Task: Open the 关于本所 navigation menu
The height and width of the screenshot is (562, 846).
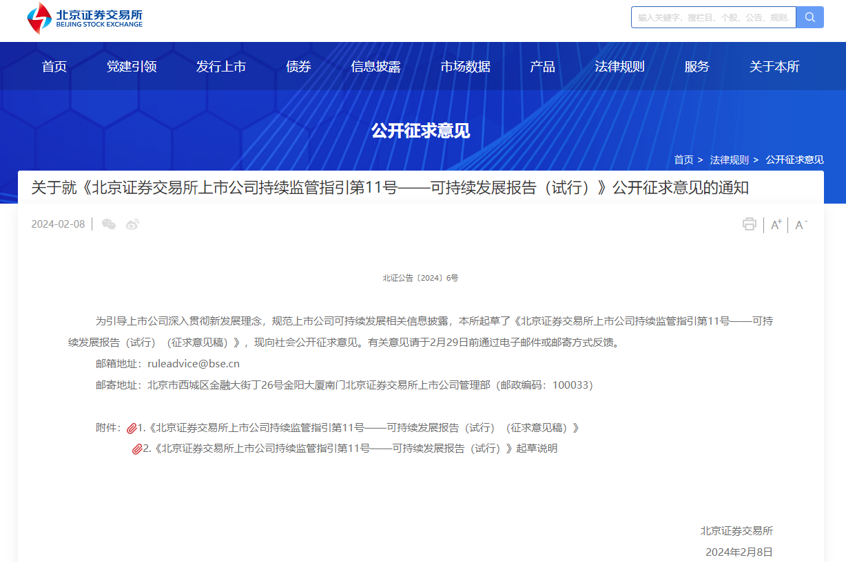Action: click(774, 67)
